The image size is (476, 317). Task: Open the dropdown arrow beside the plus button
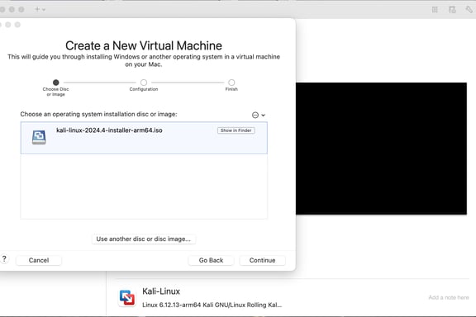coord(44,10)
